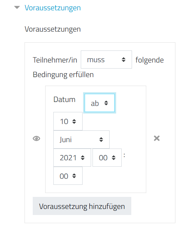Viewport: 190px width, 231px height.
Task: Click the arrows of the bottom minute selector
Action: [74, 176]
